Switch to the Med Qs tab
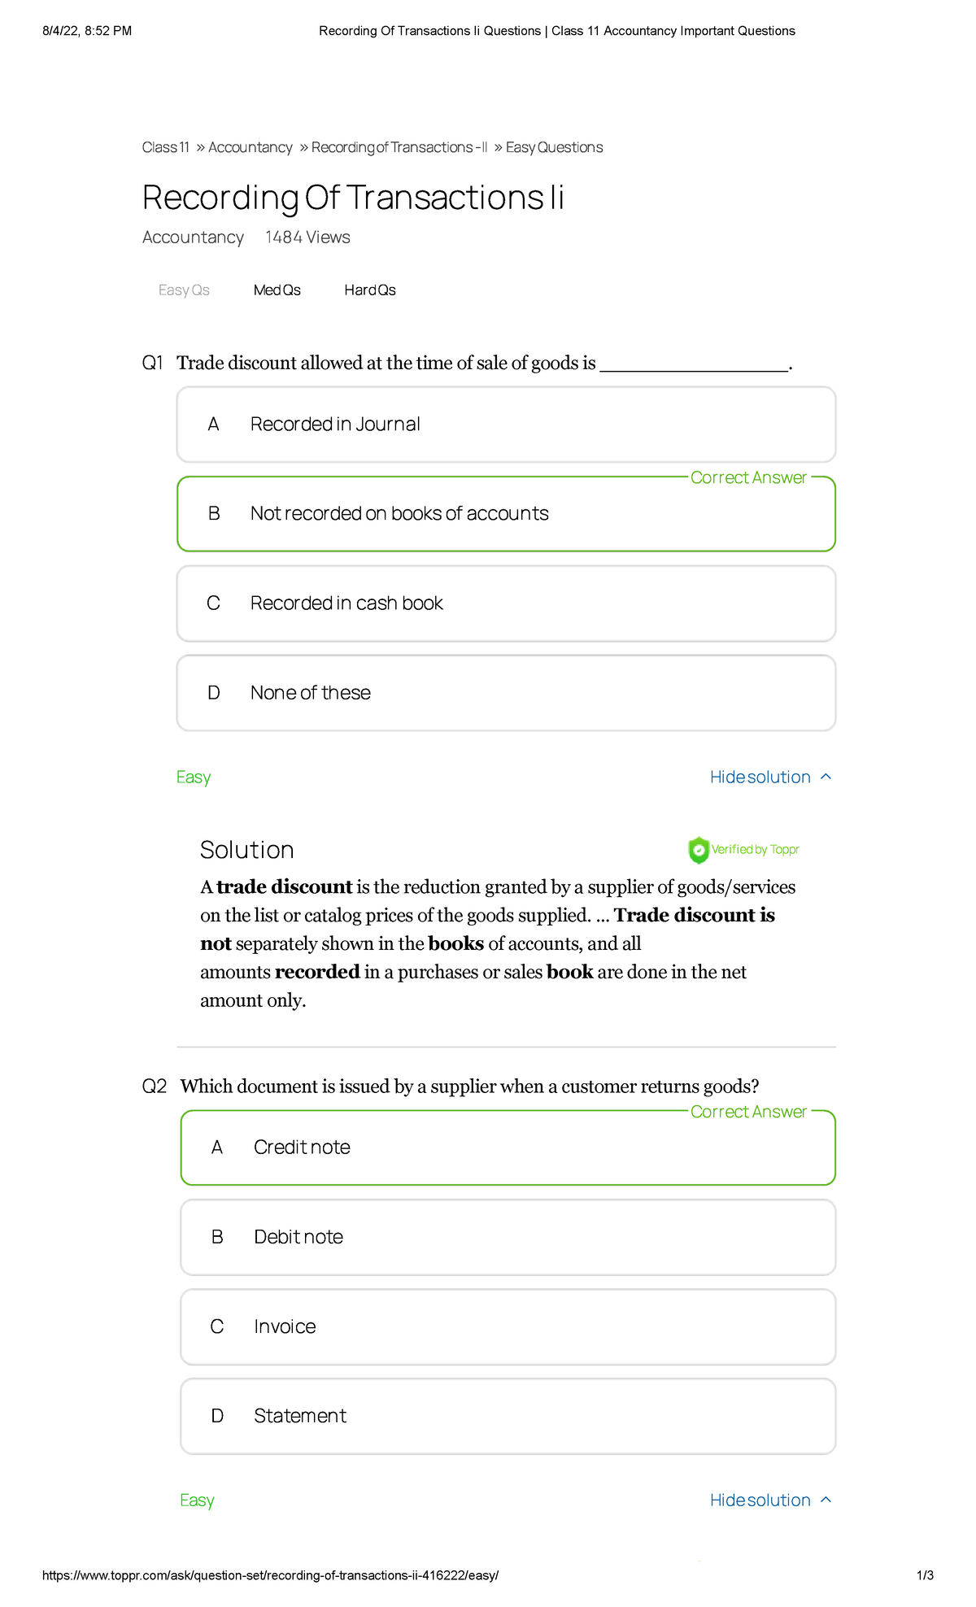Viewport: 976px width, 1607px height. pyautogui.click(x=277, y=290)
